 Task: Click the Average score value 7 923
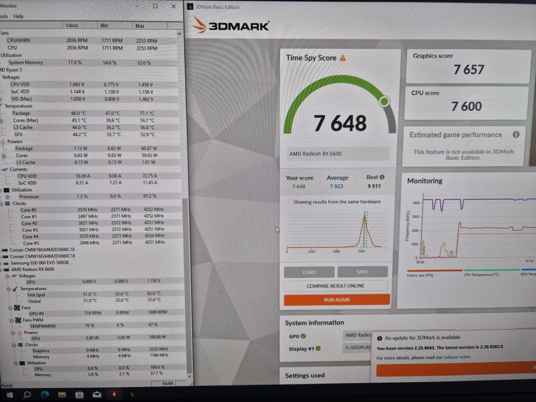(x=337, y=186)
